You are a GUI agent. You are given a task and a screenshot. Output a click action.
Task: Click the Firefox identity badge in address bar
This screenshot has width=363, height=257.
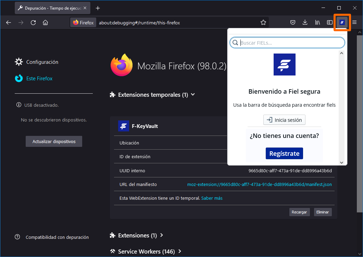[83, 23]
